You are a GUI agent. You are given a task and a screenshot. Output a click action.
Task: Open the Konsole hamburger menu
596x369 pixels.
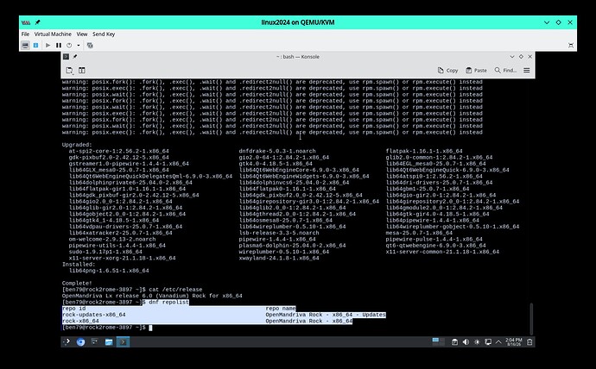526,70
